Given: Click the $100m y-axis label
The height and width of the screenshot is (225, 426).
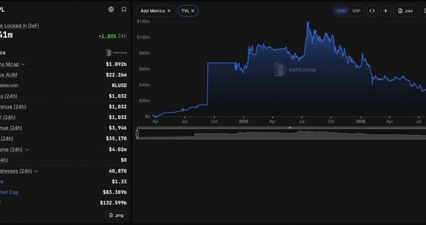Looking at the screenshot, I should coord(143,37).
